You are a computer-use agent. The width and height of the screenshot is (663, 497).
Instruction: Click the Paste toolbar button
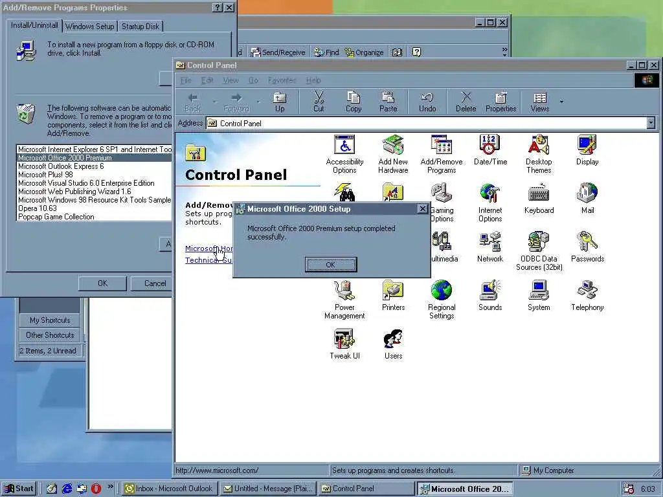pyautogui.click(x=388, y=102)
